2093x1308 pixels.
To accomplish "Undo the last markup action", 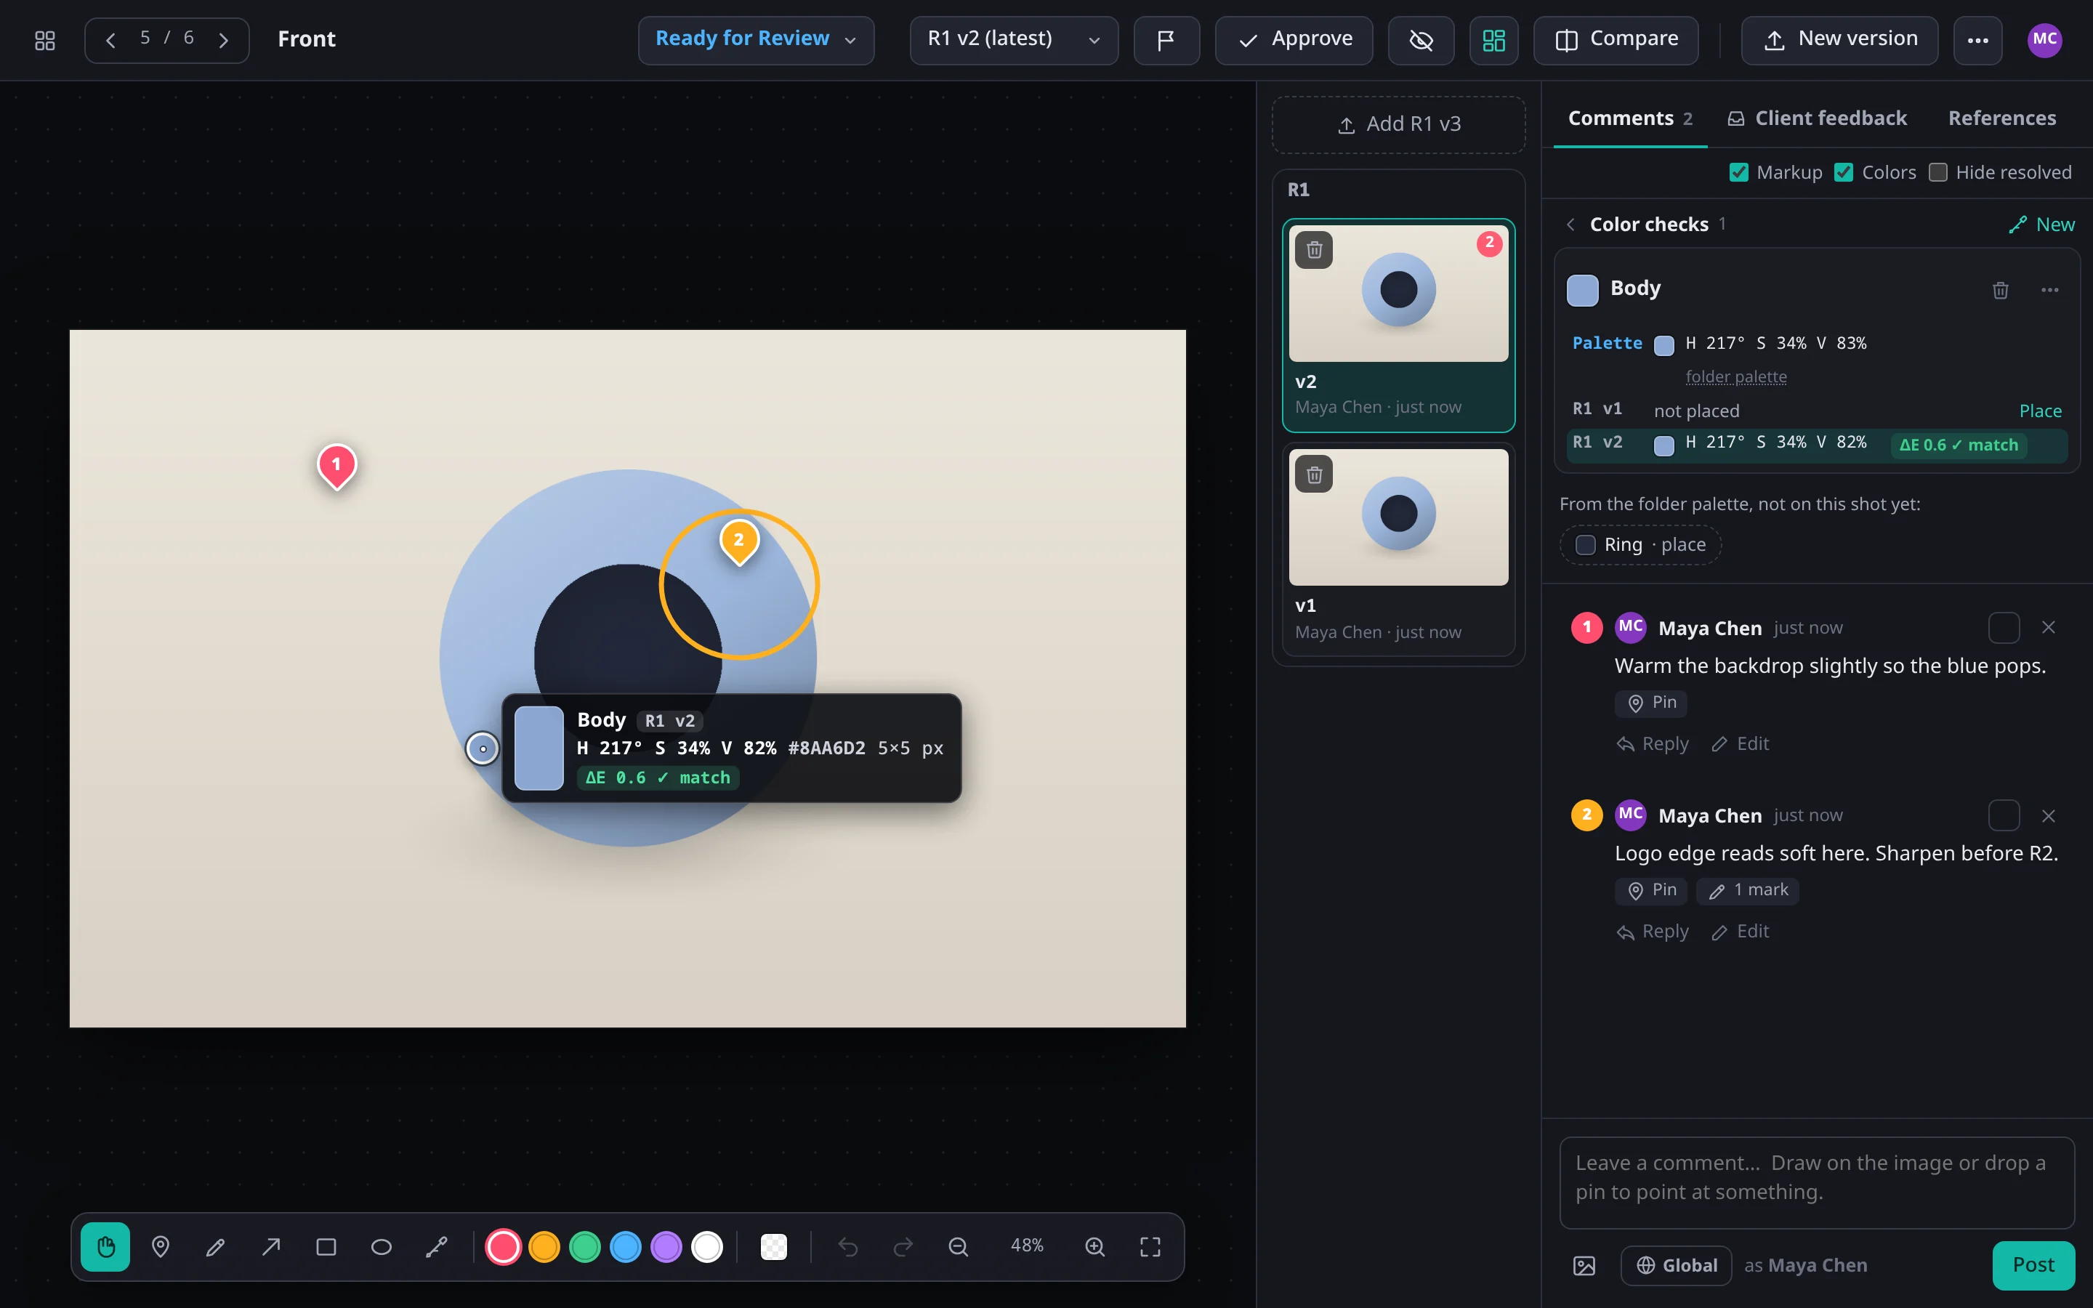I will (847, 1246).
